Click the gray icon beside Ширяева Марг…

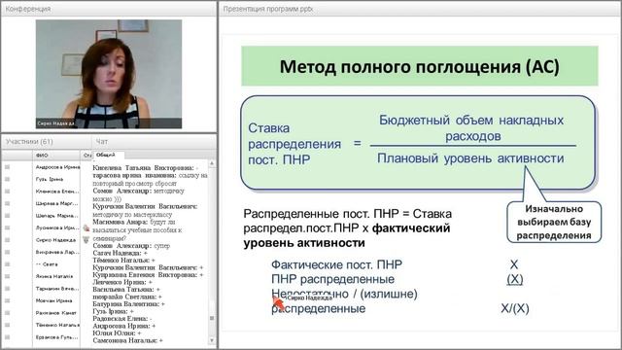[7, 203]
